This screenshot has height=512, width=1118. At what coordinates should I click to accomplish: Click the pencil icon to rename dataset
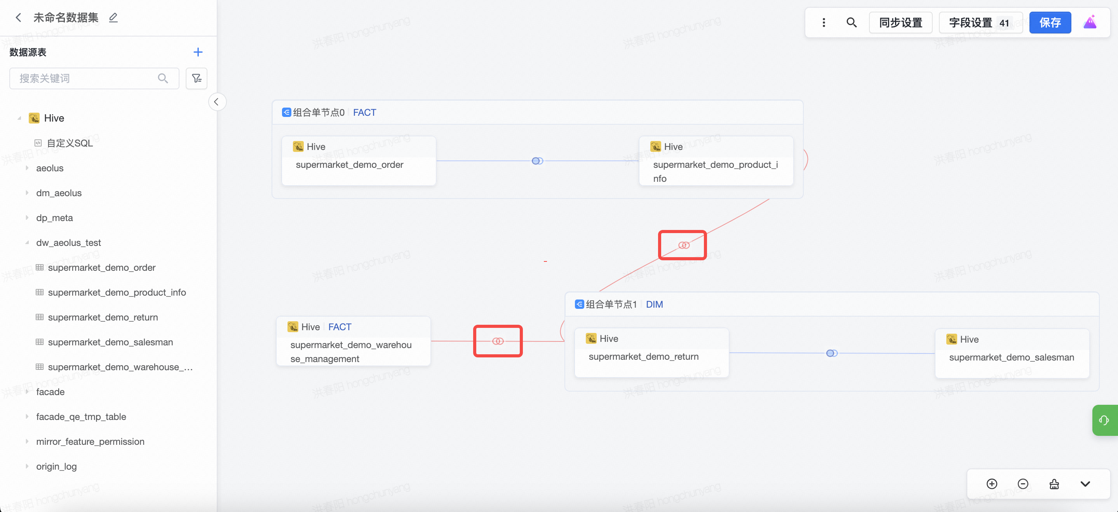[x=113, y=17]
